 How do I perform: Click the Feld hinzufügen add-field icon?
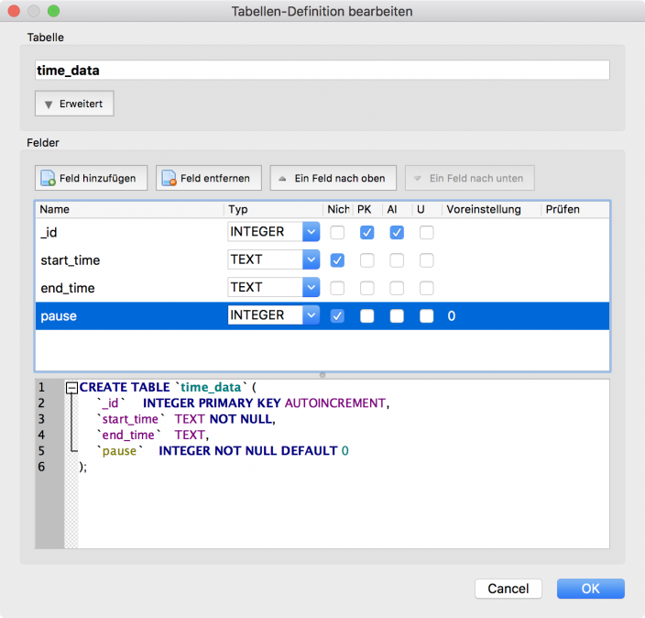pyautogui.click(x=49, y=178)
